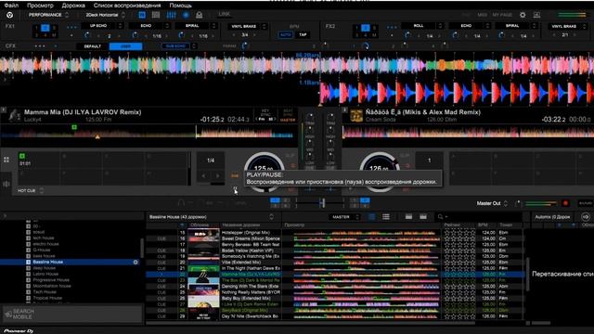Open the Automix panel arrow icon
This screenshot has height=334, width=594.
[586, 217]
